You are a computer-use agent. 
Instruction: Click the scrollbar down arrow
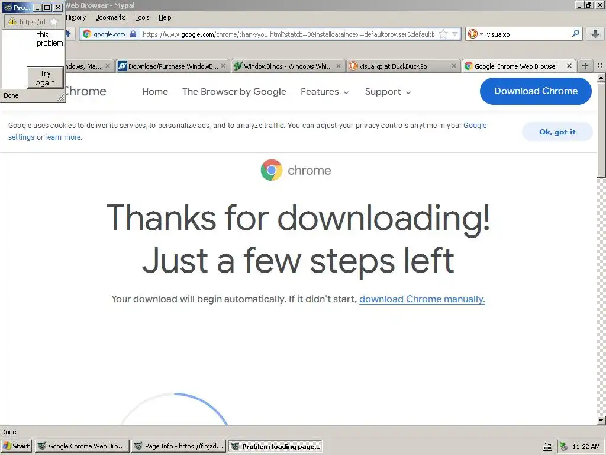click(601, 420)
